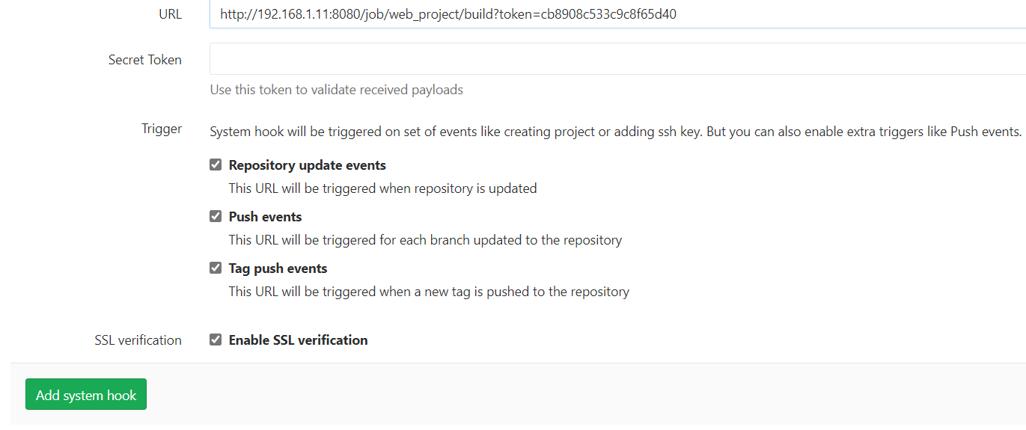This screenshot has width=1026, height=430.
Task: Turn off the Enable SSL verification checkbox
Action: (x=216, y=340)
